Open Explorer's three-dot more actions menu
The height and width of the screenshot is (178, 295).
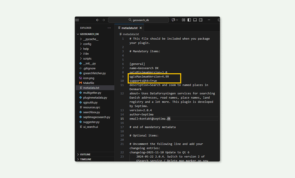pos(109,28)
